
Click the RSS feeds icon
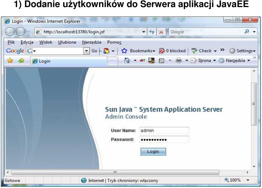pyautogui.click(x=161, y=61)
